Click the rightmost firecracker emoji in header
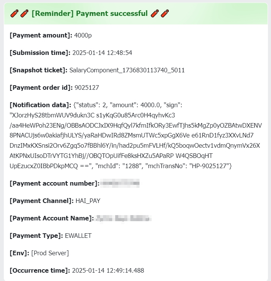The width and height of the screenshot is (271, 281). coord(165,14)
